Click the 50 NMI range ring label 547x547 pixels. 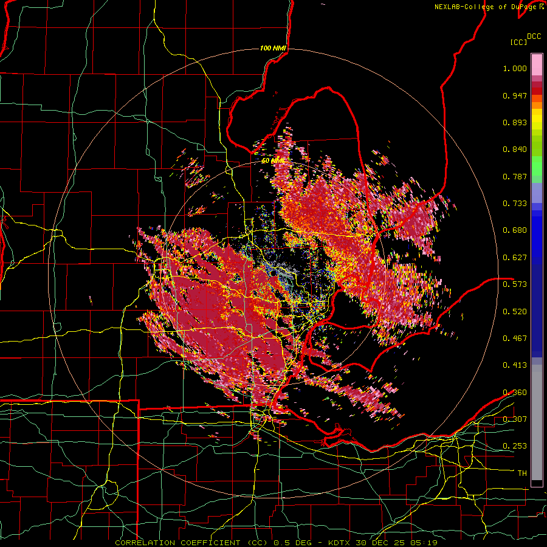[x=272, y=161]
